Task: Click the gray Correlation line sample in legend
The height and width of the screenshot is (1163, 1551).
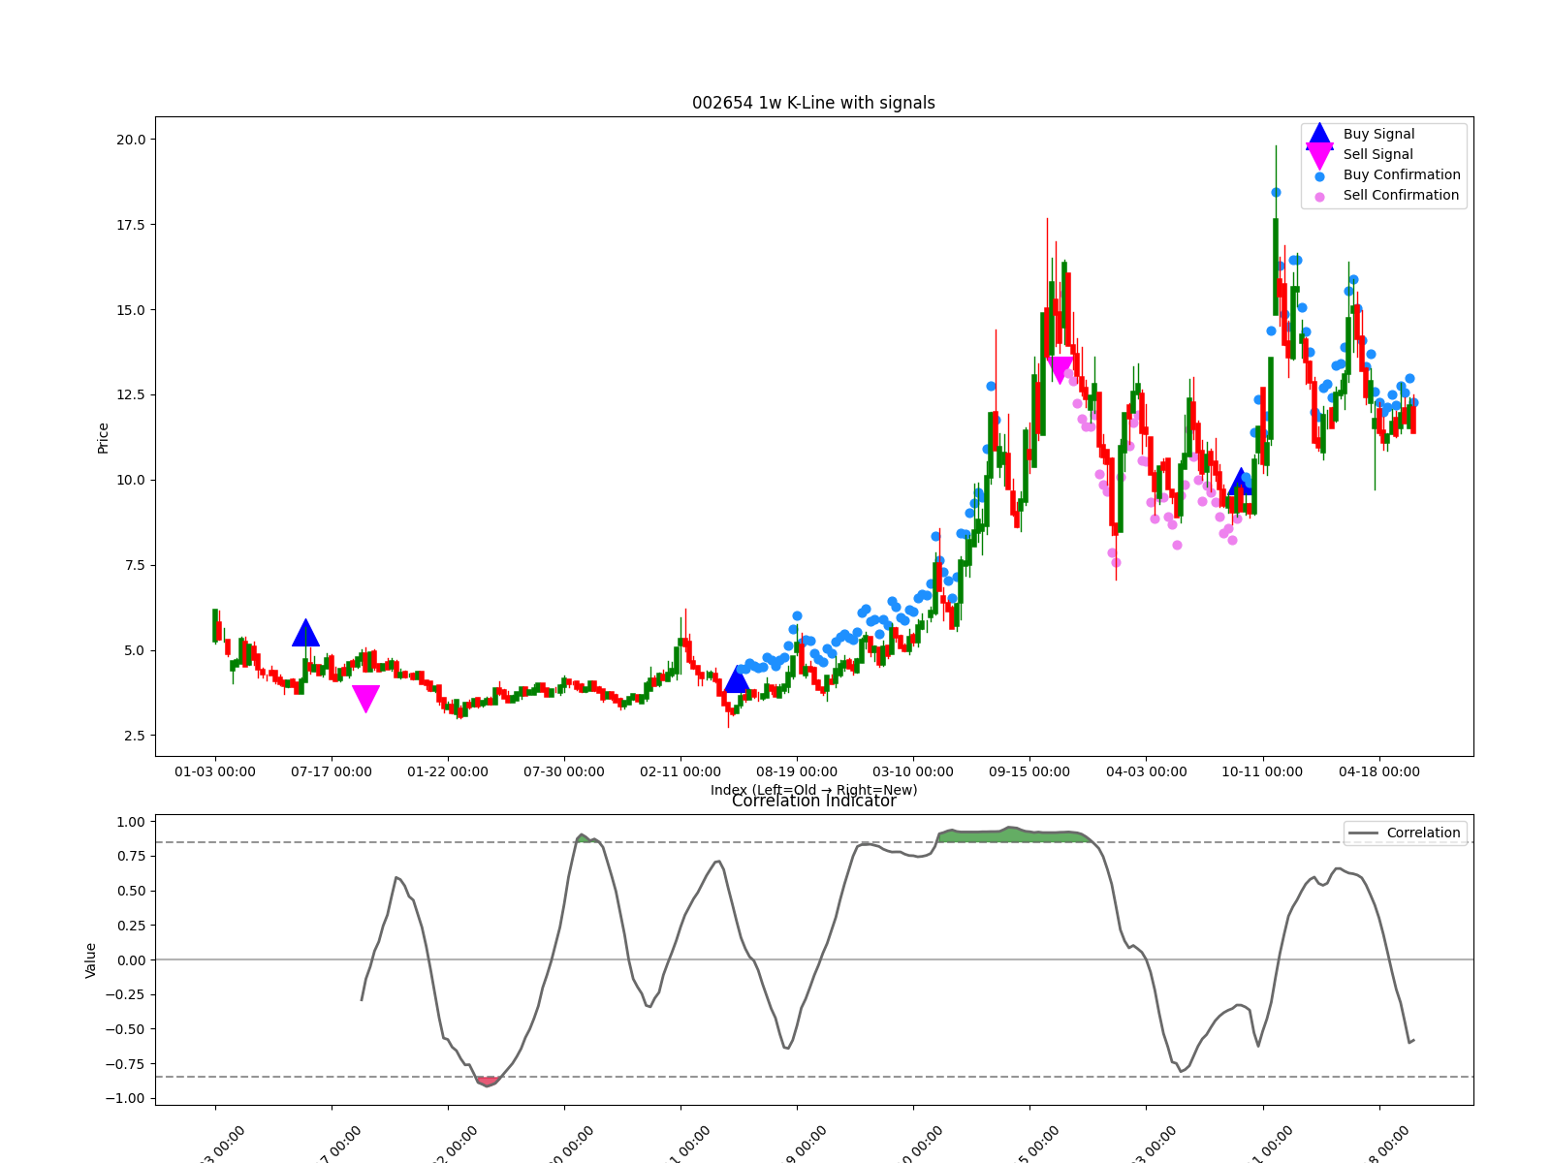Action: [1363, 833]
